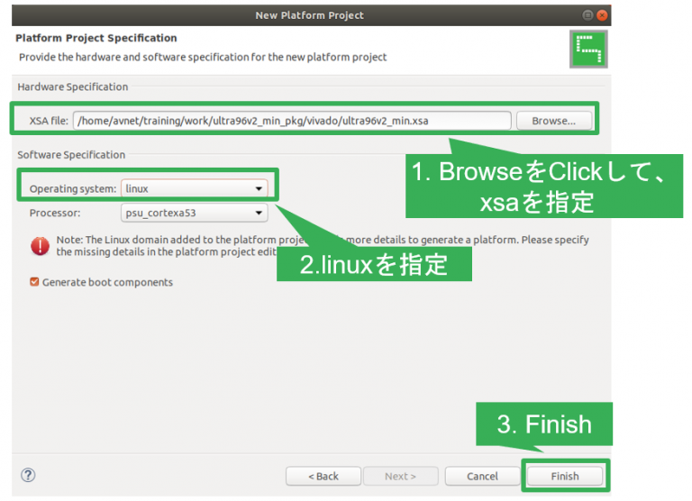Screen dimensions: 692x501
Task: Maximize the New Platform Project dialog
Action: [x=587, y=15]
